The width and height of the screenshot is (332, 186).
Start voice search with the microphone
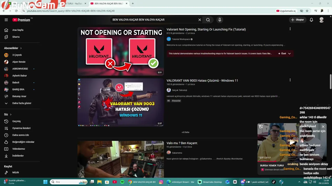point(220,20)
